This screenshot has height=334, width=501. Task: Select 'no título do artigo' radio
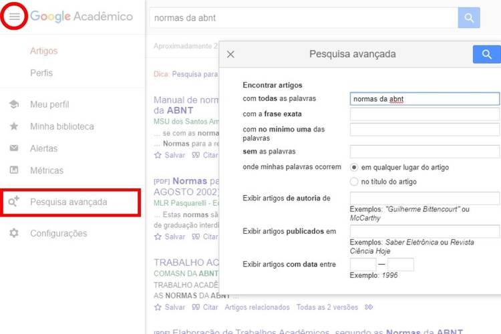click(354, 182)
